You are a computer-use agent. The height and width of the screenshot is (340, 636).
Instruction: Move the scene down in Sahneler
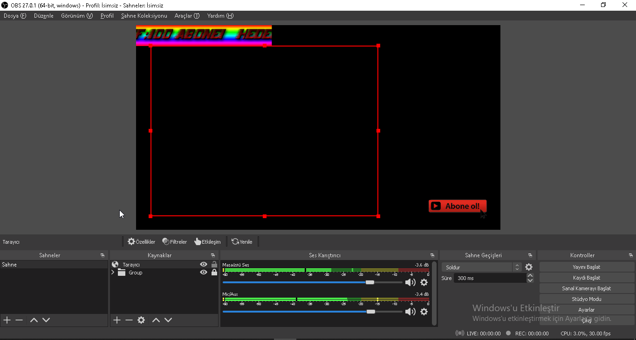(x=46, y=320)
